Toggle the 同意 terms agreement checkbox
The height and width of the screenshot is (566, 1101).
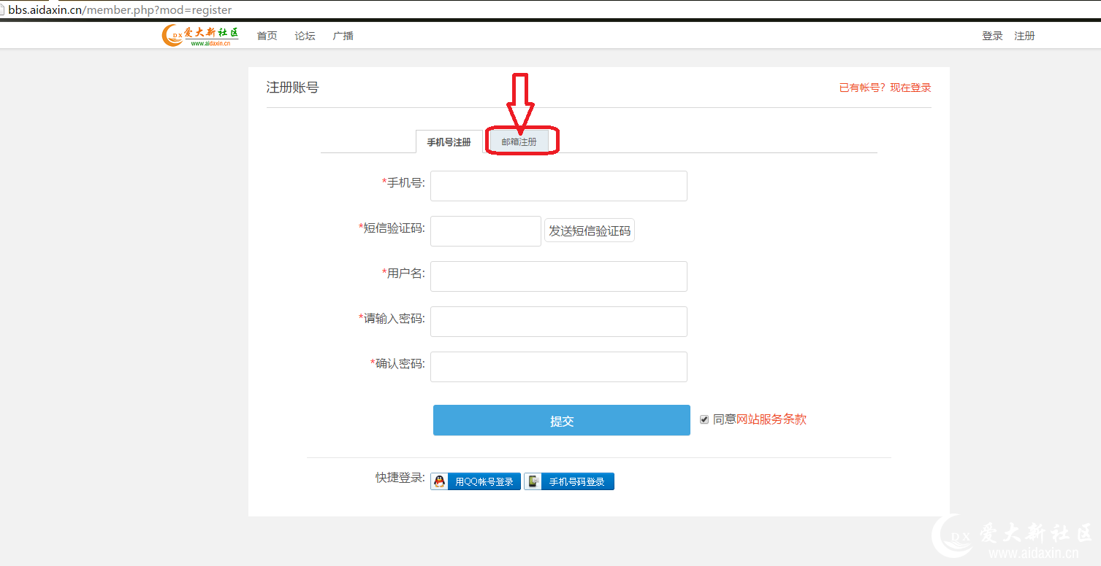(704, 419)
